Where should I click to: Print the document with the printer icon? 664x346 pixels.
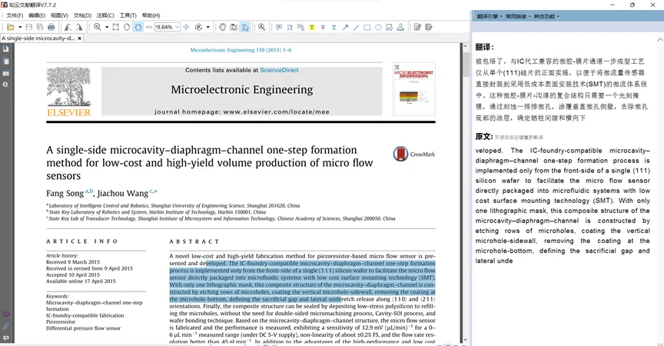click(51, 27)
